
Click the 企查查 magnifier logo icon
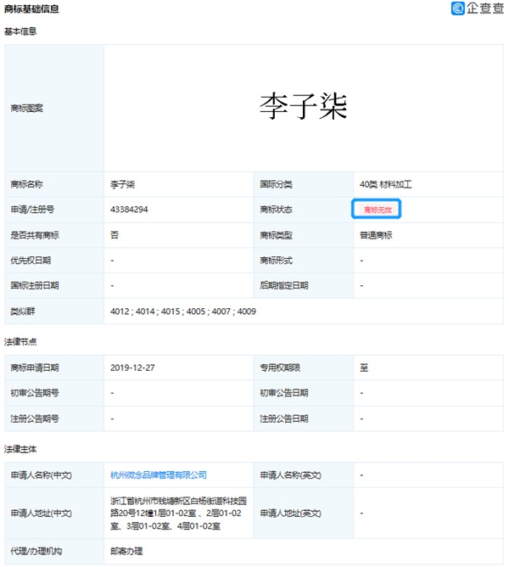(x=457, y=8)
